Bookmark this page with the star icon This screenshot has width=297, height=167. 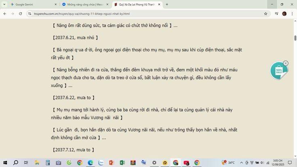(x=265, y=14)
